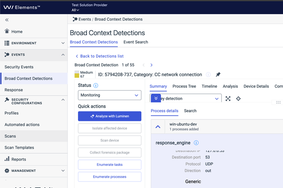Open Response in the sidebar
This screenshot has width=283, height=188.
coord(14,90)
